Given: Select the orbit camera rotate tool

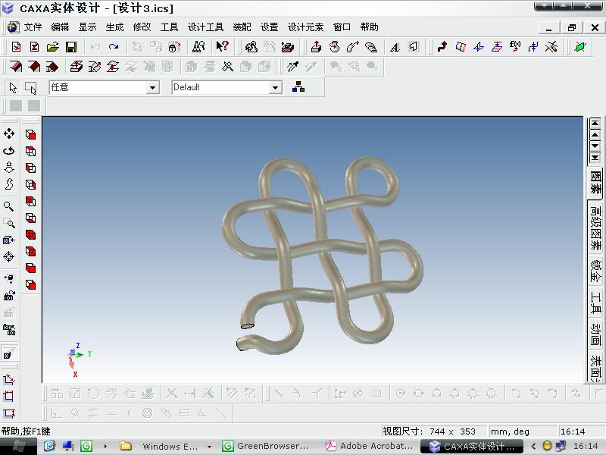Looking at the screenshot, I should click(9, 150).
